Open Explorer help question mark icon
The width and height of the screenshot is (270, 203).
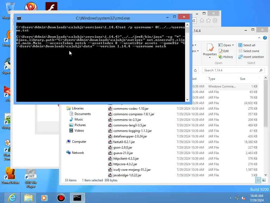(x=265, y=38)
